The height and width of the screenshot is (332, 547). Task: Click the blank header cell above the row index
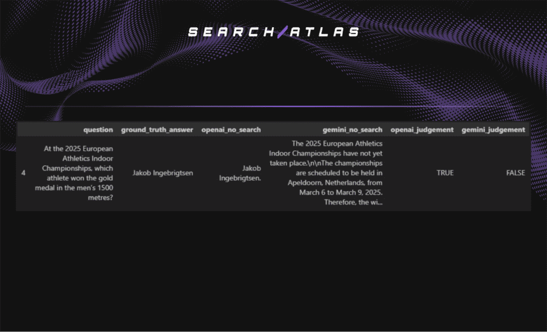(x=23, y=129)
